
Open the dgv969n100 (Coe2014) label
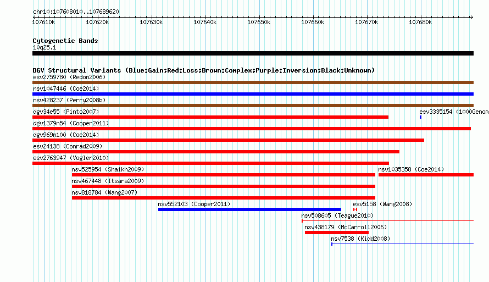[66, 135]
